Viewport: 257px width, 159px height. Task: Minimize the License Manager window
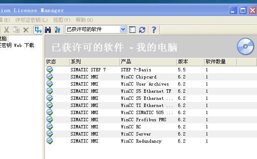[233, 10]
